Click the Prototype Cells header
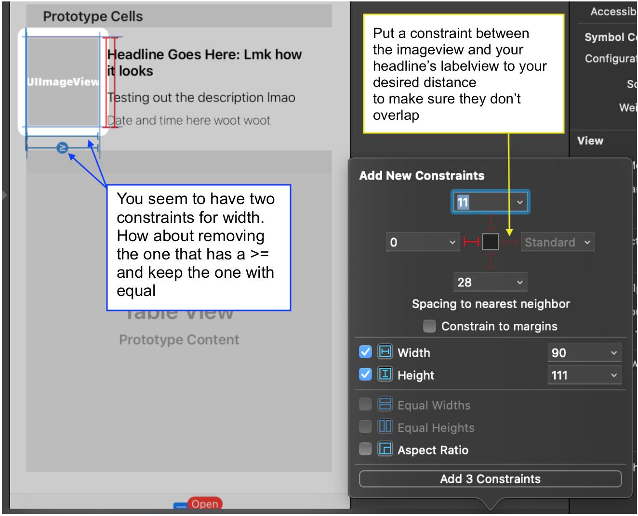 pos(179,16)
